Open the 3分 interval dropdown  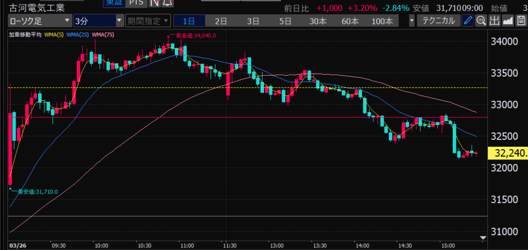coord(98,21)
